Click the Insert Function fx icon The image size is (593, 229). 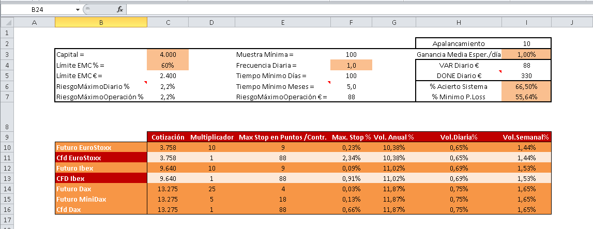119,9
